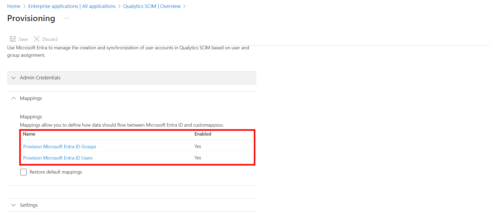This screenshot has width=490, height=216.
Task: Click the chevron icon beside Settings
Action: tap(13, 205)
